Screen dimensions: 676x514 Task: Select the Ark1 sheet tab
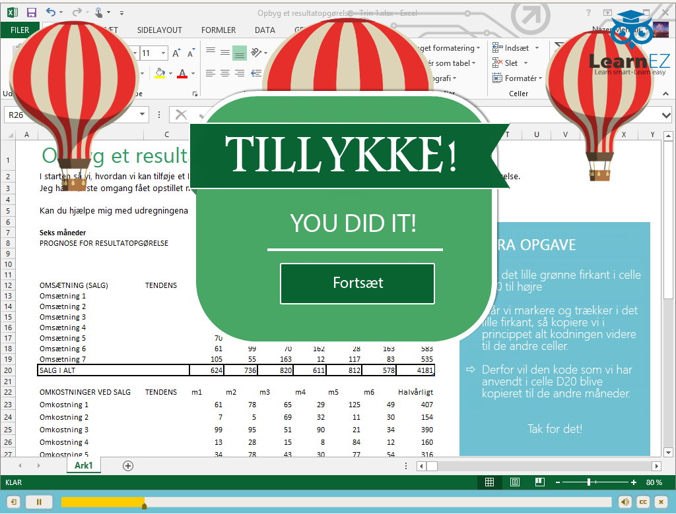click(x=84, y=465)
